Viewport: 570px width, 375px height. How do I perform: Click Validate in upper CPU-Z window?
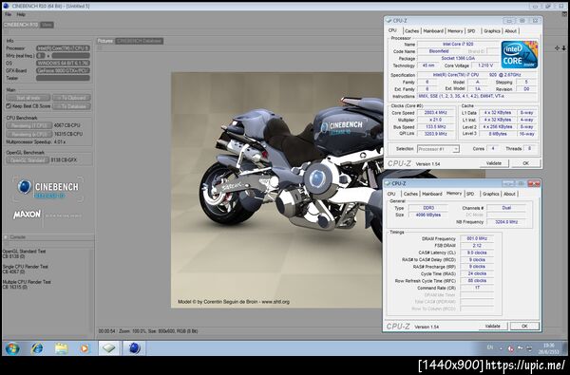tap(494, 163)
